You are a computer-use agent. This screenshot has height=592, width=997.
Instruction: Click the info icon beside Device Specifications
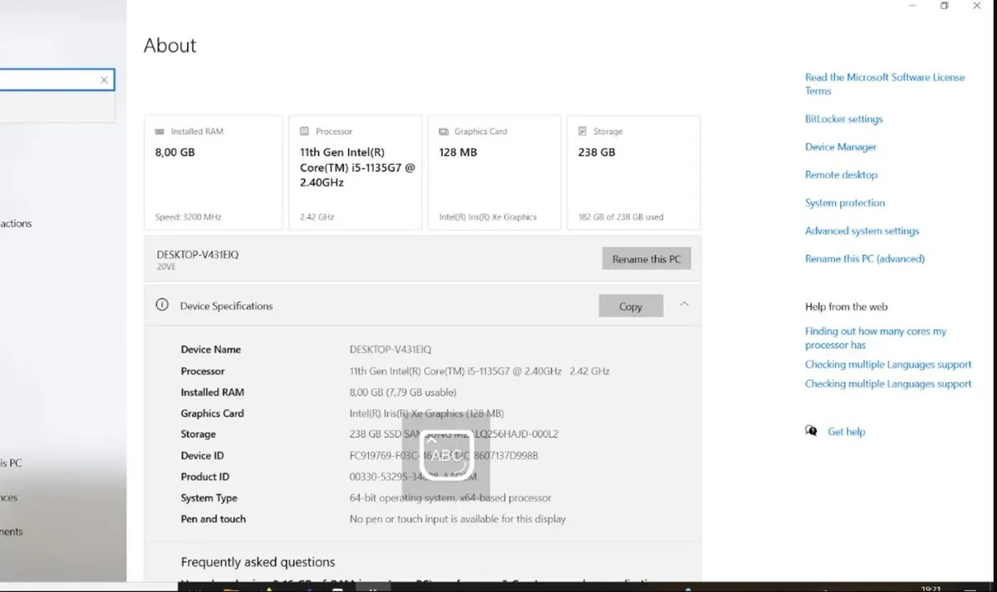click(x=162, y=305)
